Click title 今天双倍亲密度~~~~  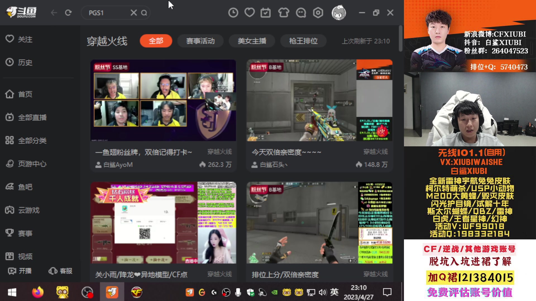tap(286, 152)
